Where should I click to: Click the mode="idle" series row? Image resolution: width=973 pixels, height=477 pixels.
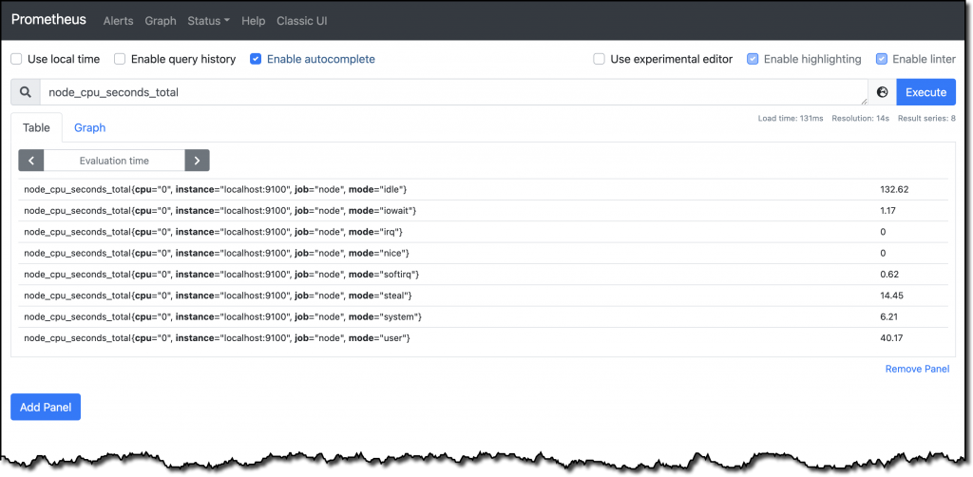(484, 189)
